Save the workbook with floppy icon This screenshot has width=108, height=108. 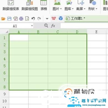(x=9, y=19)
